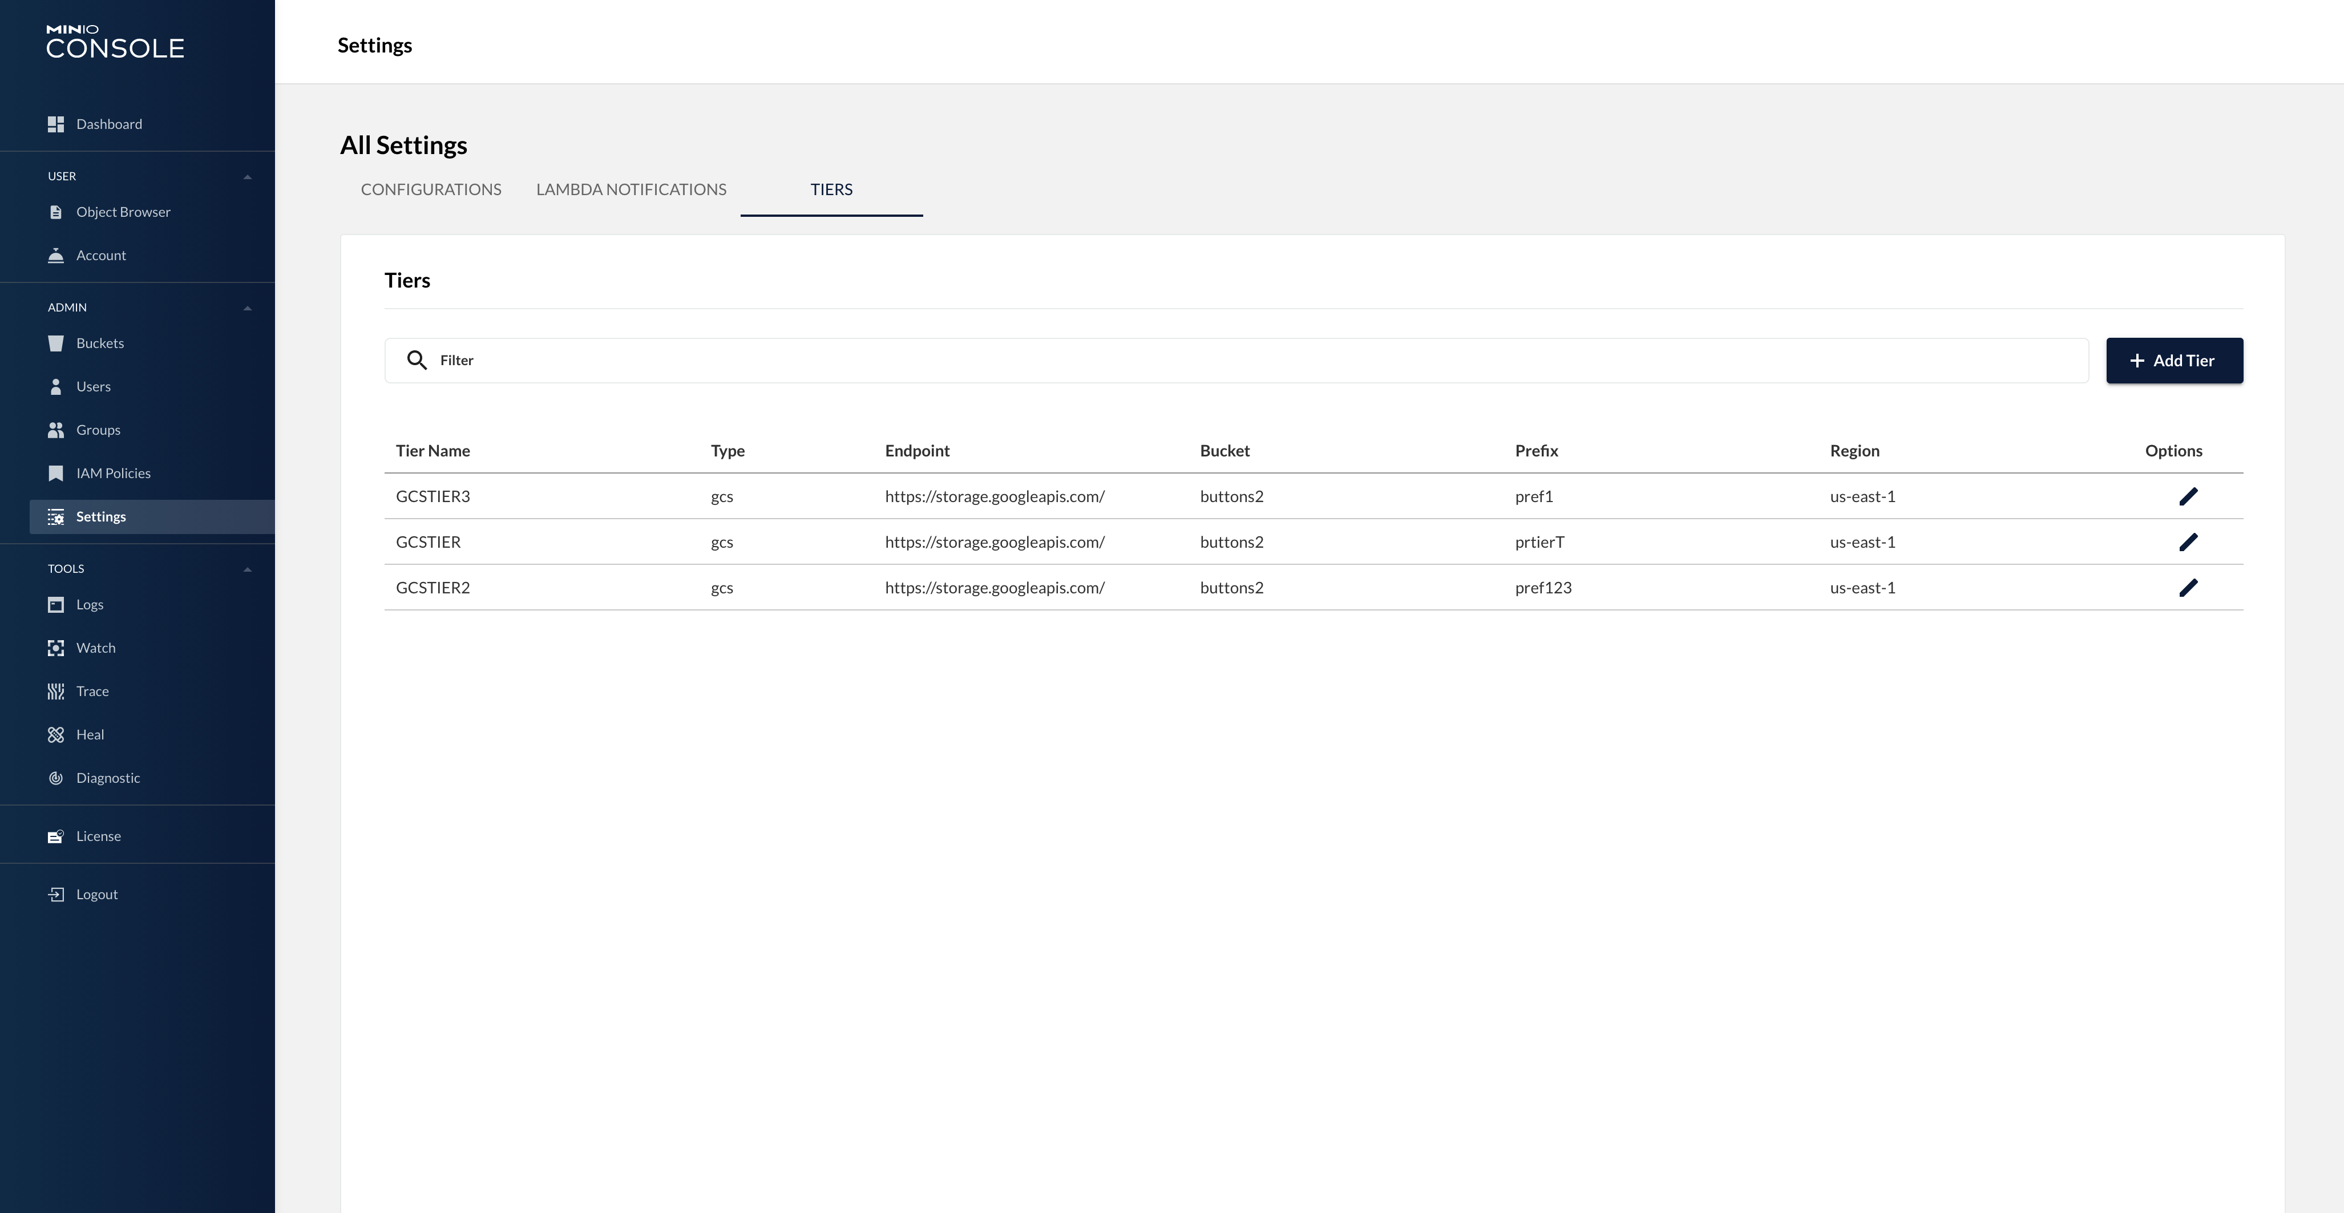Open the Dashboard icon in sidebar
Screen dimensions: 2344x1213
click(55, 124)
